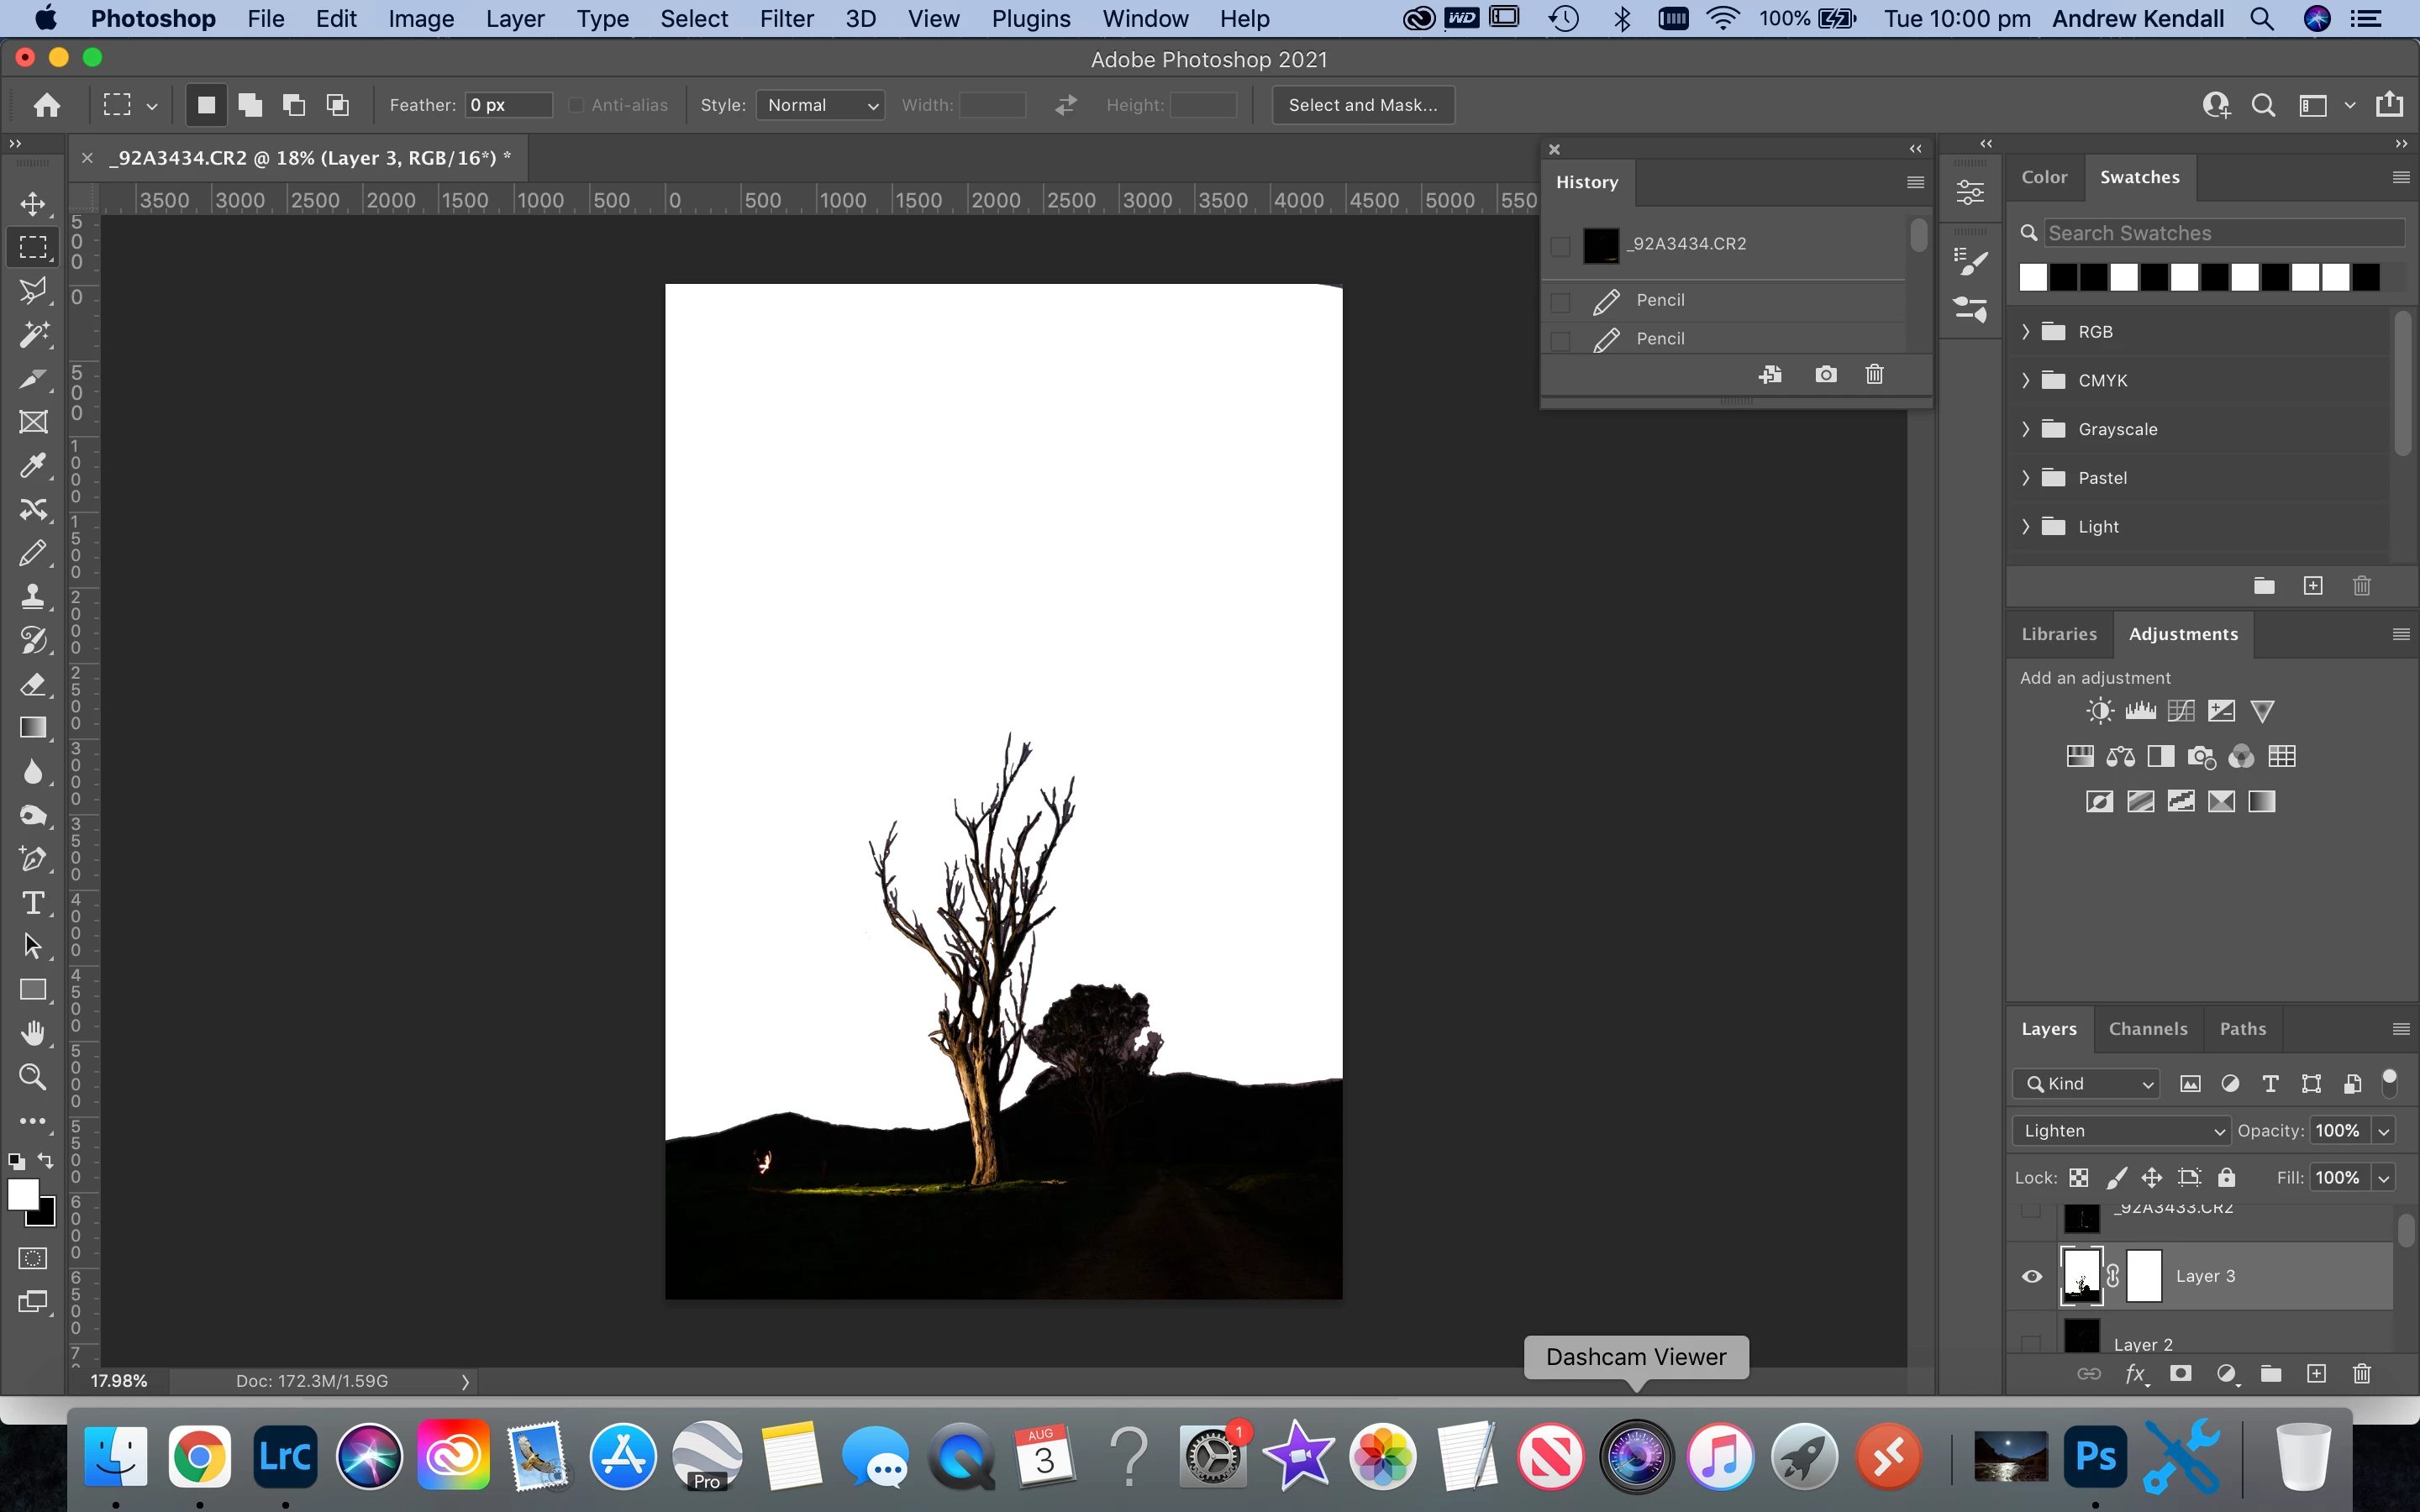
Task: Set history brush source beside the first Pencil state
Action: 1560,301
